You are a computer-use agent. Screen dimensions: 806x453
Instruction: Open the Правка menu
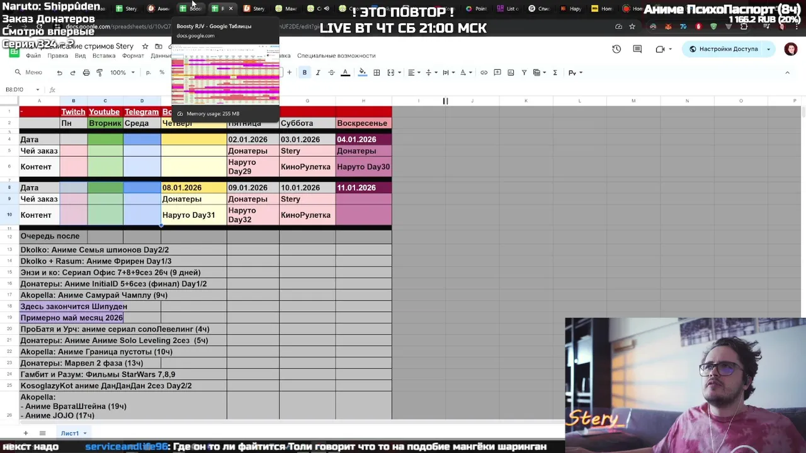(x=58, y=56)
